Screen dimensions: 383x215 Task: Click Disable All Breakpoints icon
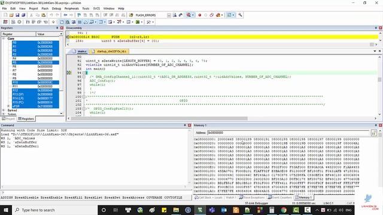[211, 15]
